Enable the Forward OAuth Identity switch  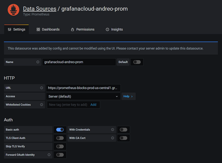pos(60,155)
